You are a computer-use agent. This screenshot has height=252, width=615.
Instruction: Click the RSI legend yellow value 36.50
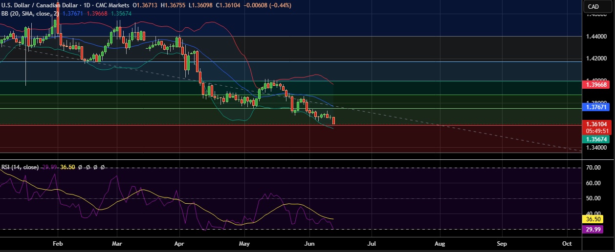67,167
